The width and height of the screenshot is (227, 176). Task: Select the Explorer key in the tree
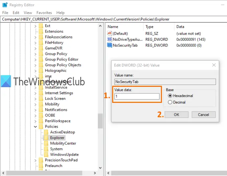[x=57, y=138]
